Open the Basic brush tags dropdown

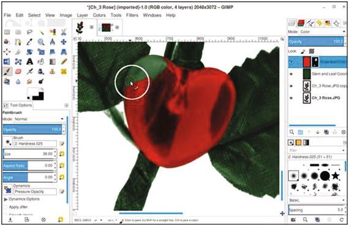point(317,200)
